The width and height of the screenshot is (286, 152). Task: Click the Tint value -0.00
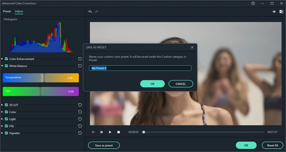click(x=71, y=92)
